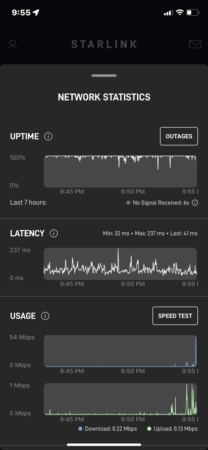This screenshot has height=450, width=208.
Task: Start a SPEED TEST
Action: [x=175, y=316]
